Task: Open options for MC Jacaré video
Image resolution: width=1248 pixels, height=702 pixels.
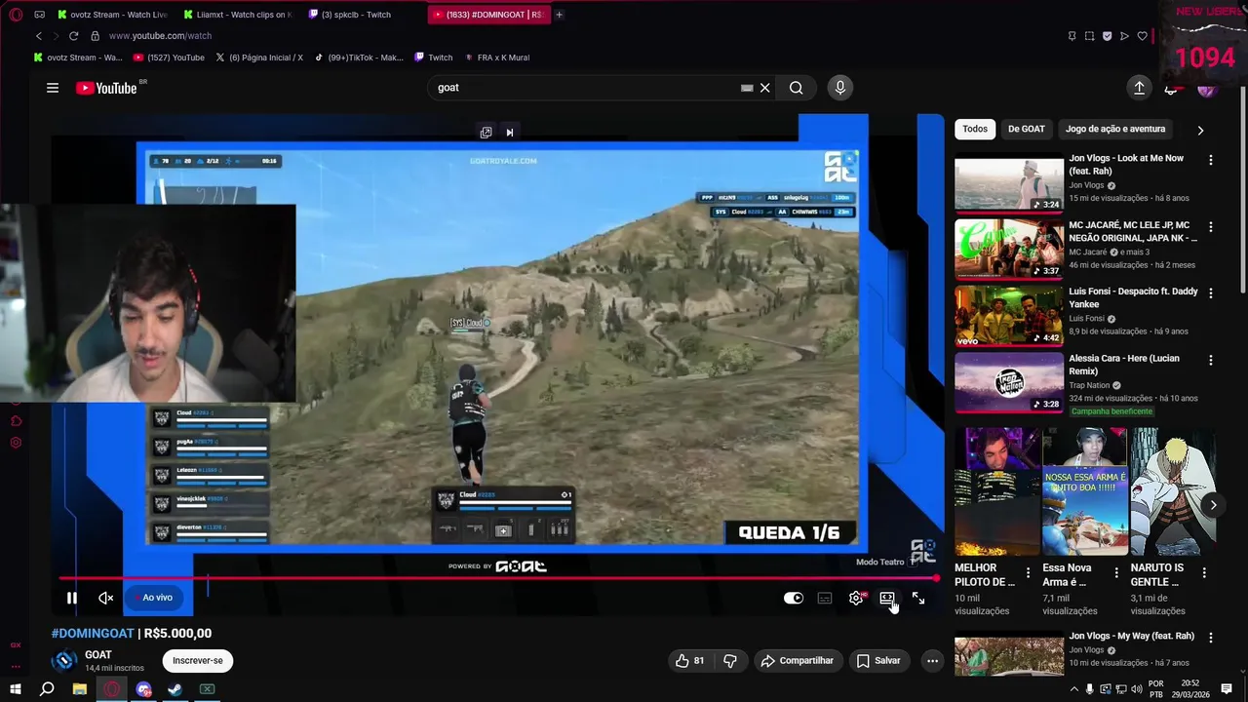Action: (x=1211, y=226)
